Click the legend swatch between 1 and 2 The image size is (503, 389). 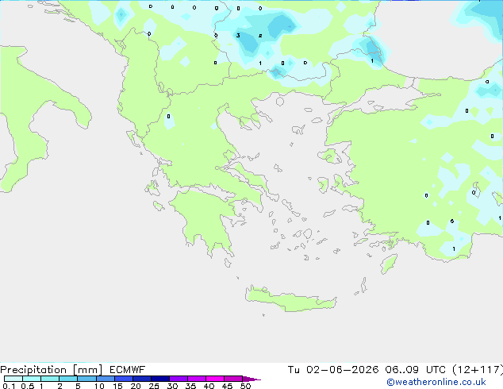click(x=50, y=379)
